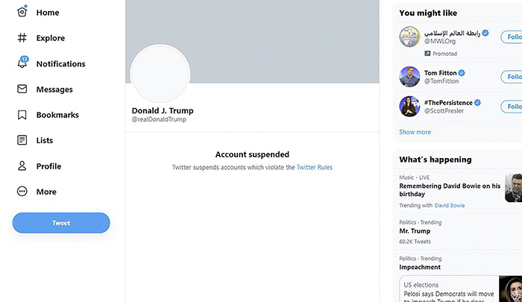
Task: Open the Twitter Rules link
Action: point(314,168)
